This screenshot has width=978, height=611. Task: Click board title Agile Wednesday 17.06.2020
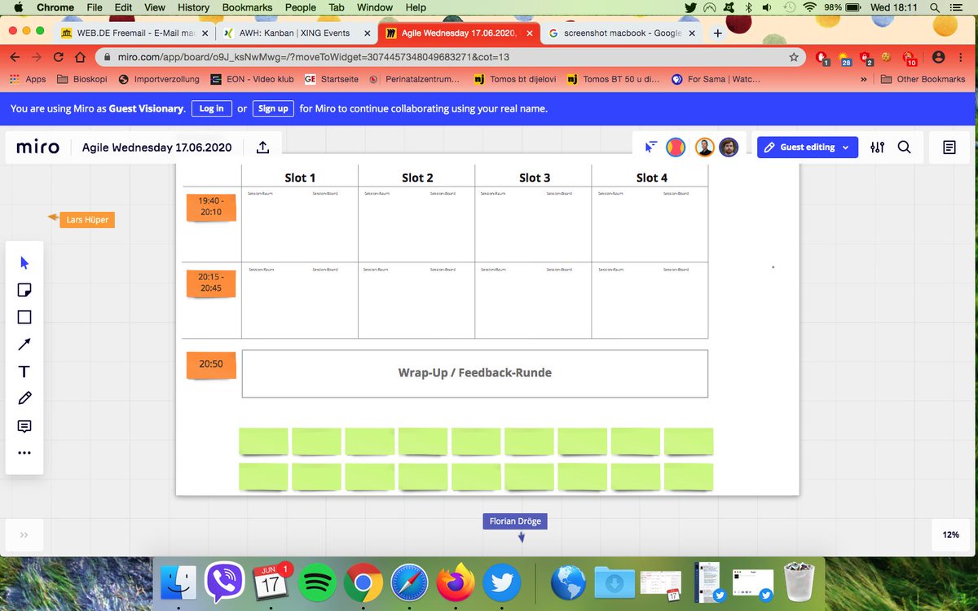coord(157,147)
